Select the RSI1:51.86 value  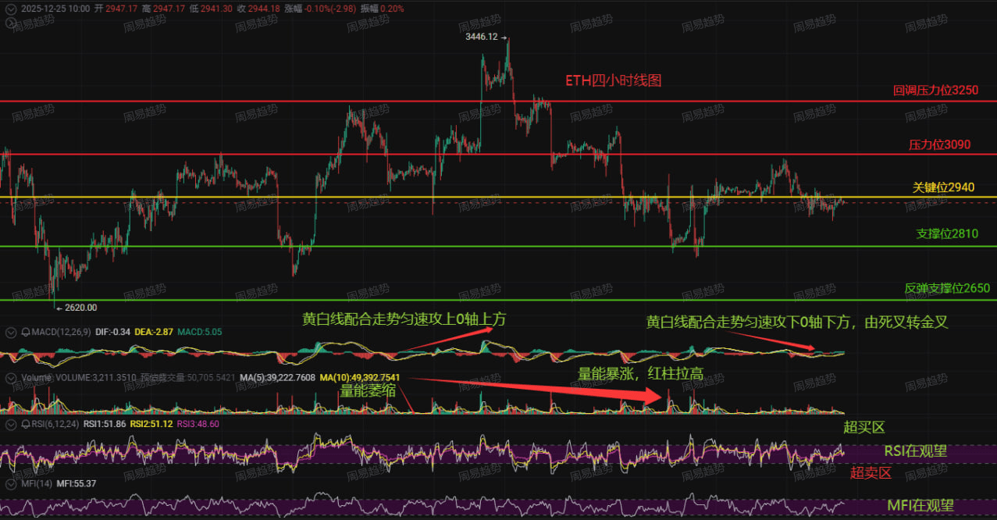click(105, 424)
